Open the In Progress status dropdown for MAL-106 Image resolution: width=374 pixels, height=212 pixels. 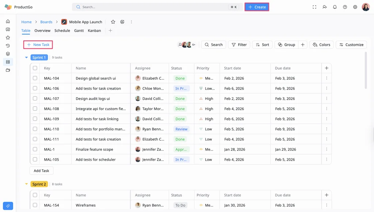(181, 89)
